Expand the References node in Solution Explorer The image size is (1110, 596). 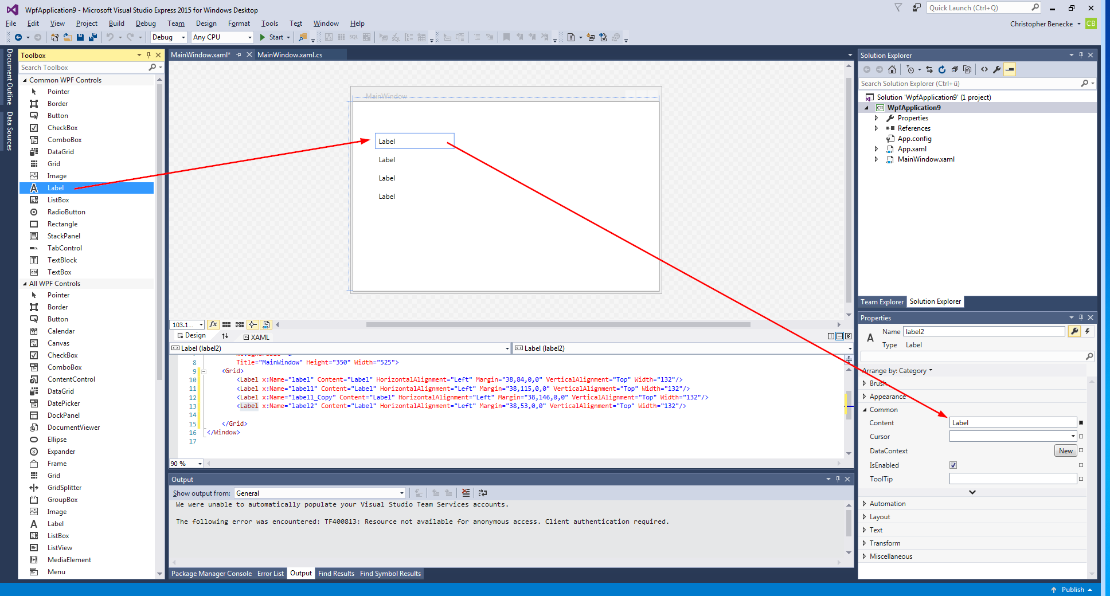pos(877,128)
